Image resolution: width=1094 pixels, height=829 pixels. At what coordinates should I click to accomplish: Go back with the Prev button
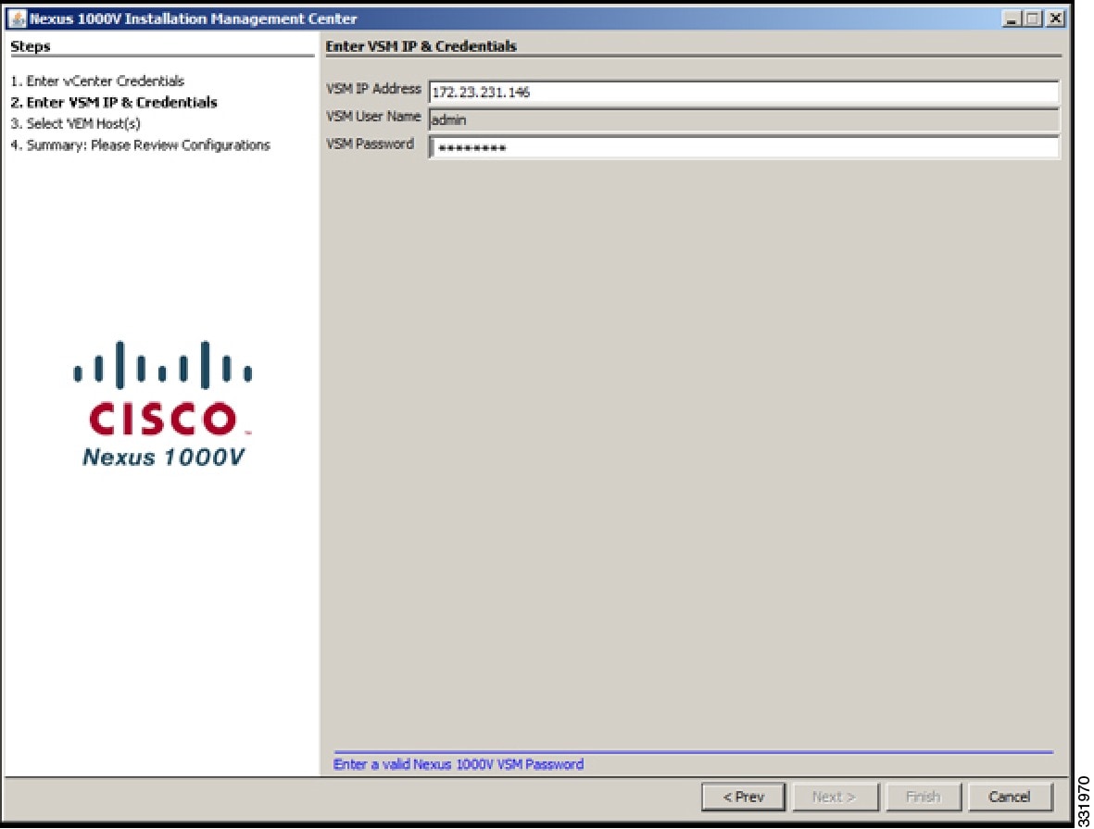[743, 797]
